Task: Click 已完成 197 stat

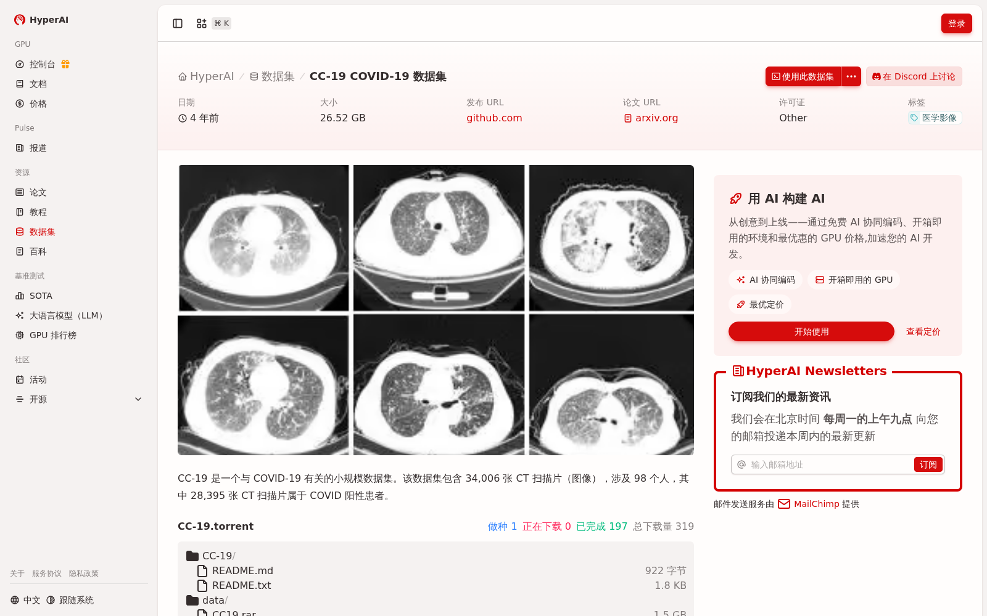Action: coord(601,526)
